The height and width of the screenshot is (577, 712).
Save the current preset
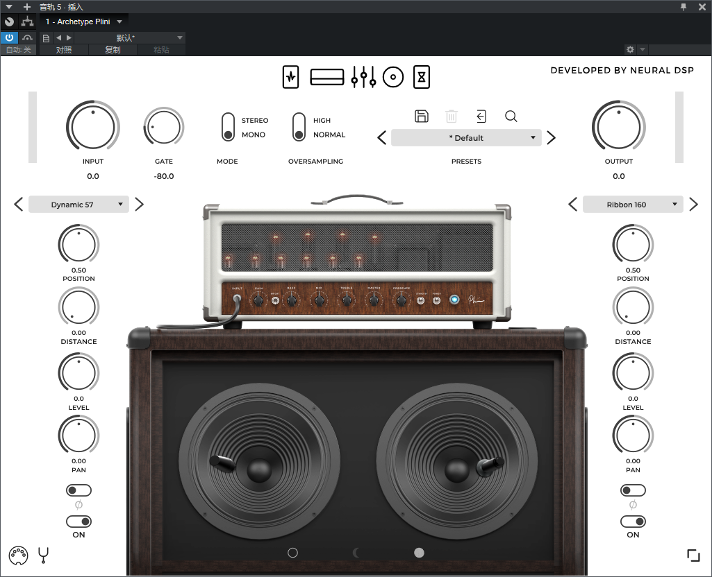pyautogui.click(x=422, y=117)
